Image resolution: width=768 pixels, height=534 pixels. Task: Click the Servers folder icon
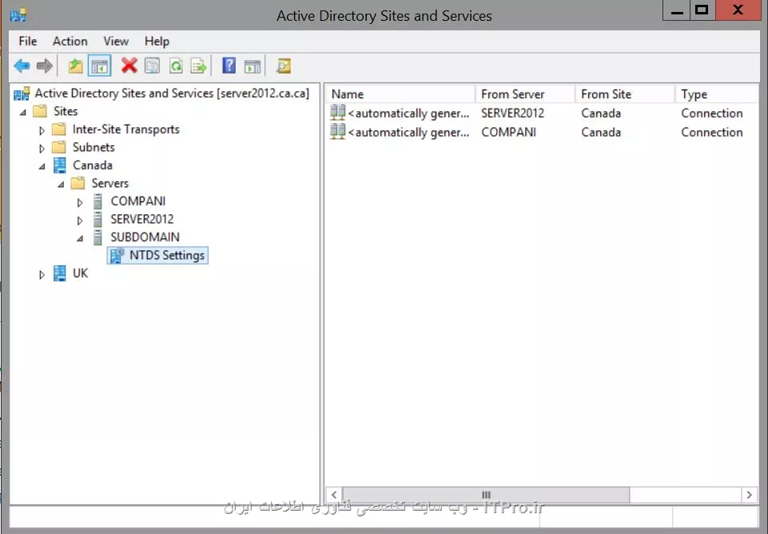click(x=78, y=183)
